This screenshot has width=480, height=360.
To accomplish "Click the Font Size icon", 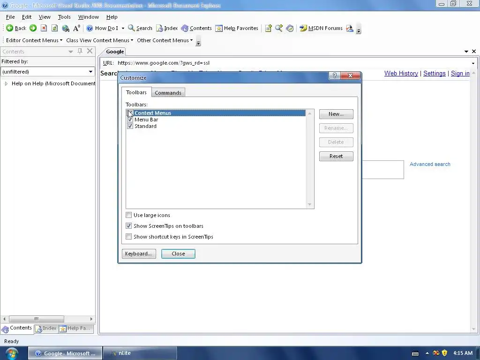I will (x=76, y=28).
